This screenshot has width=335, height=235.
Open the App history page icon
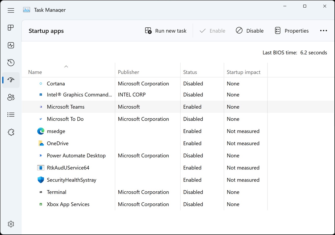coord(11,63)
